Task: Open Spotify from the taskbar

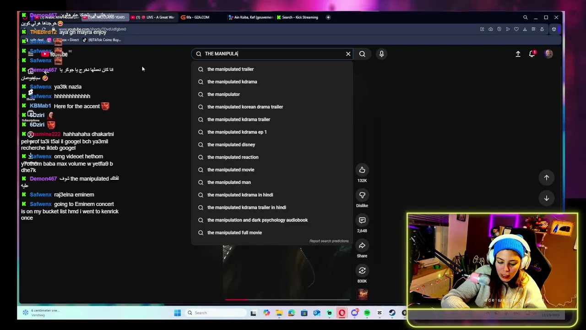Action: (x=367, y=313)
